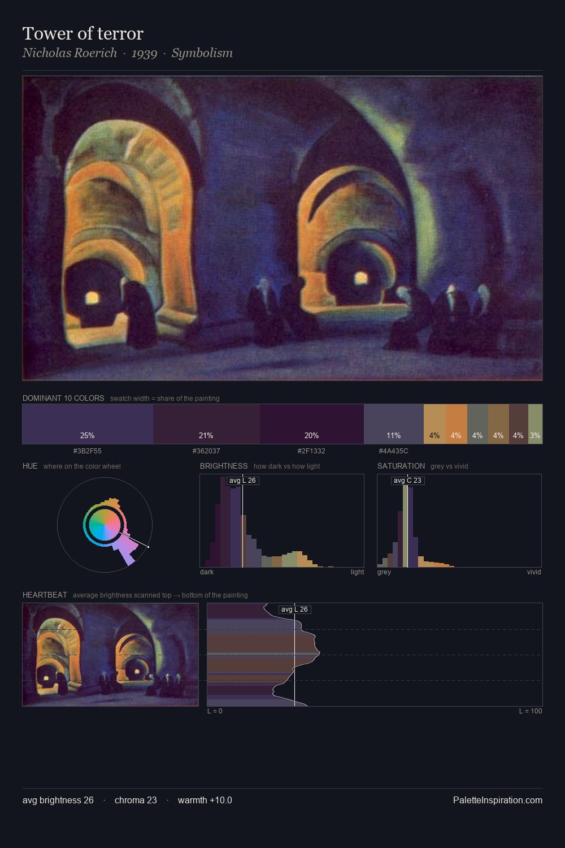Click the 'L = 0' axis label

(215, 711)
